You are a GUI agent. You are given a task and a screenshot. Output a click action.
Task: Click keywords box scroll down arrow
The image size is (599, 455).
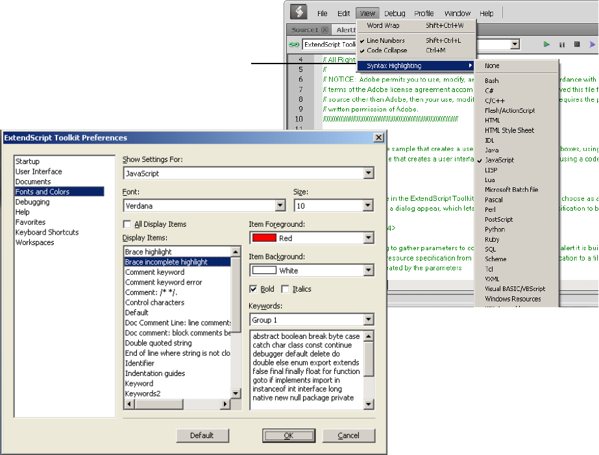coord(368,404)
